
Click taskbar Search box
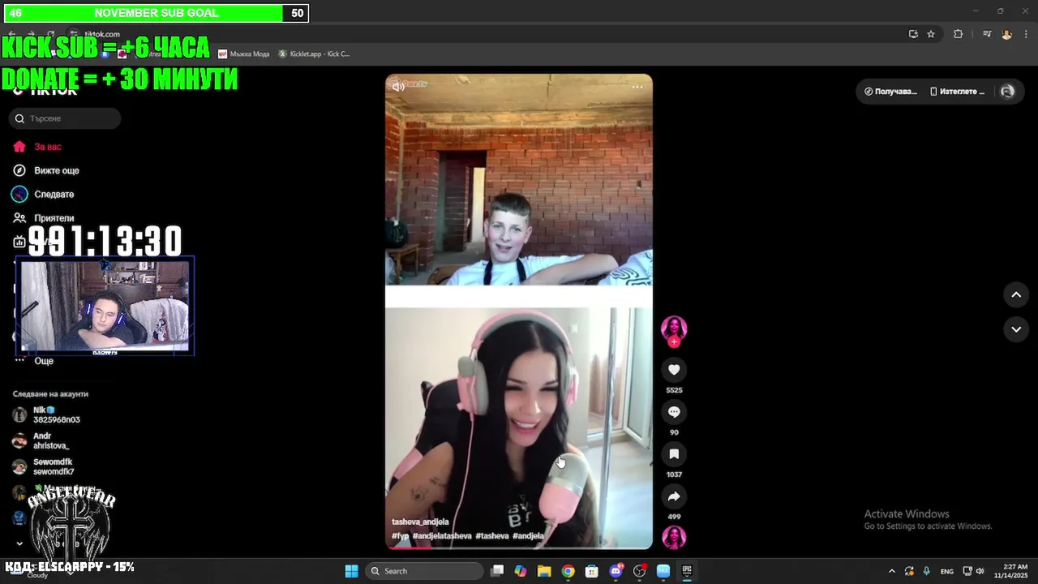423,571
